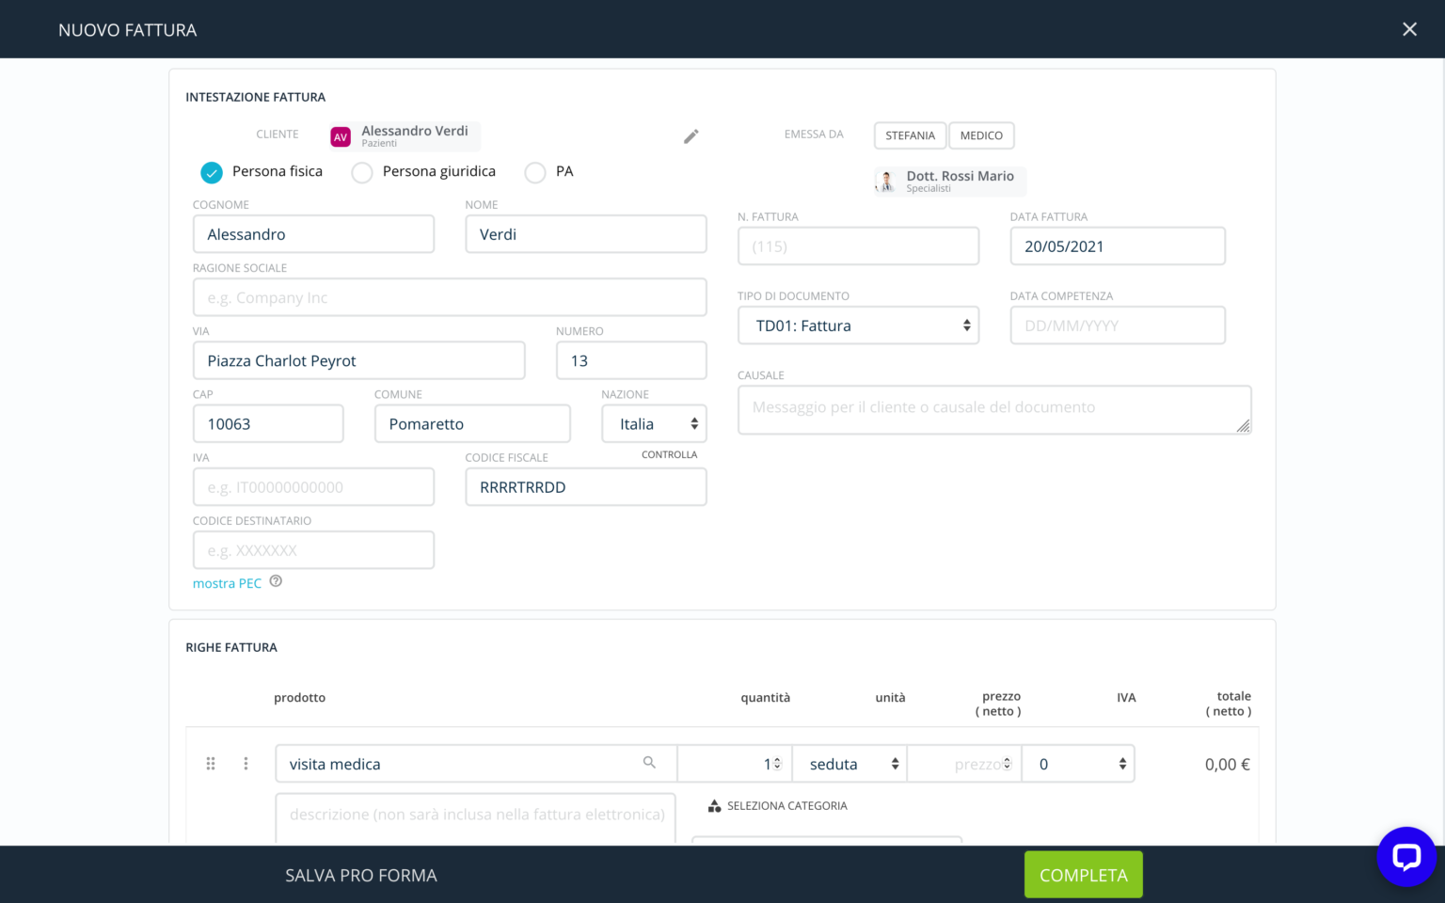This screenshot has width=1445, height=903.
Task: Open the chat support bubble
Action: pos(1405,857)
